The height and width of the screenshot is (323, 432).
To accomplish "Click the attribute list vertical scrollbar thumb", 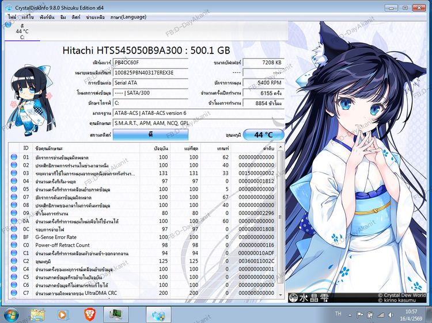I will (x=280, y=217).
